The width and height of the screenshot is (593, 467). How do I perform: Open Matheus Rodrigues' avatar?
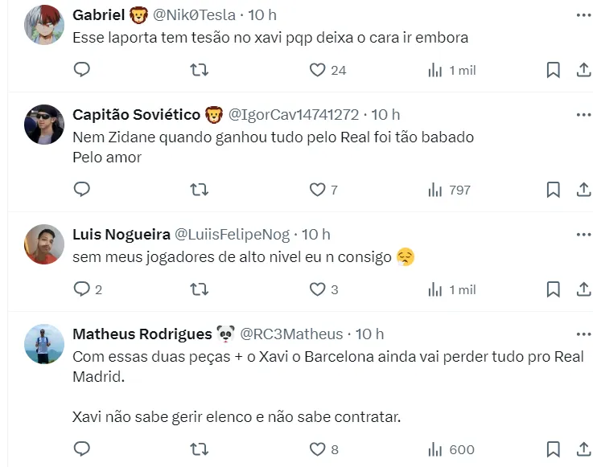[x=44, y=344]
